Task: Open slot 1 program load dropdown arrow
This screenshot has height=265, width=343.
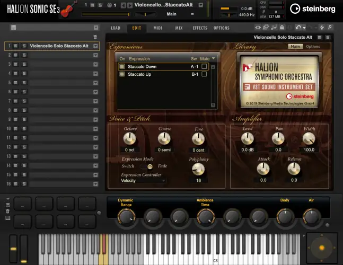Action: tap(95, 46)
